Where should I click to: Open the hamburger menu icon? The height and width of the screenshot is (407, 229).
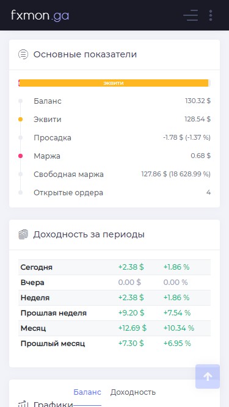(191, 15)
